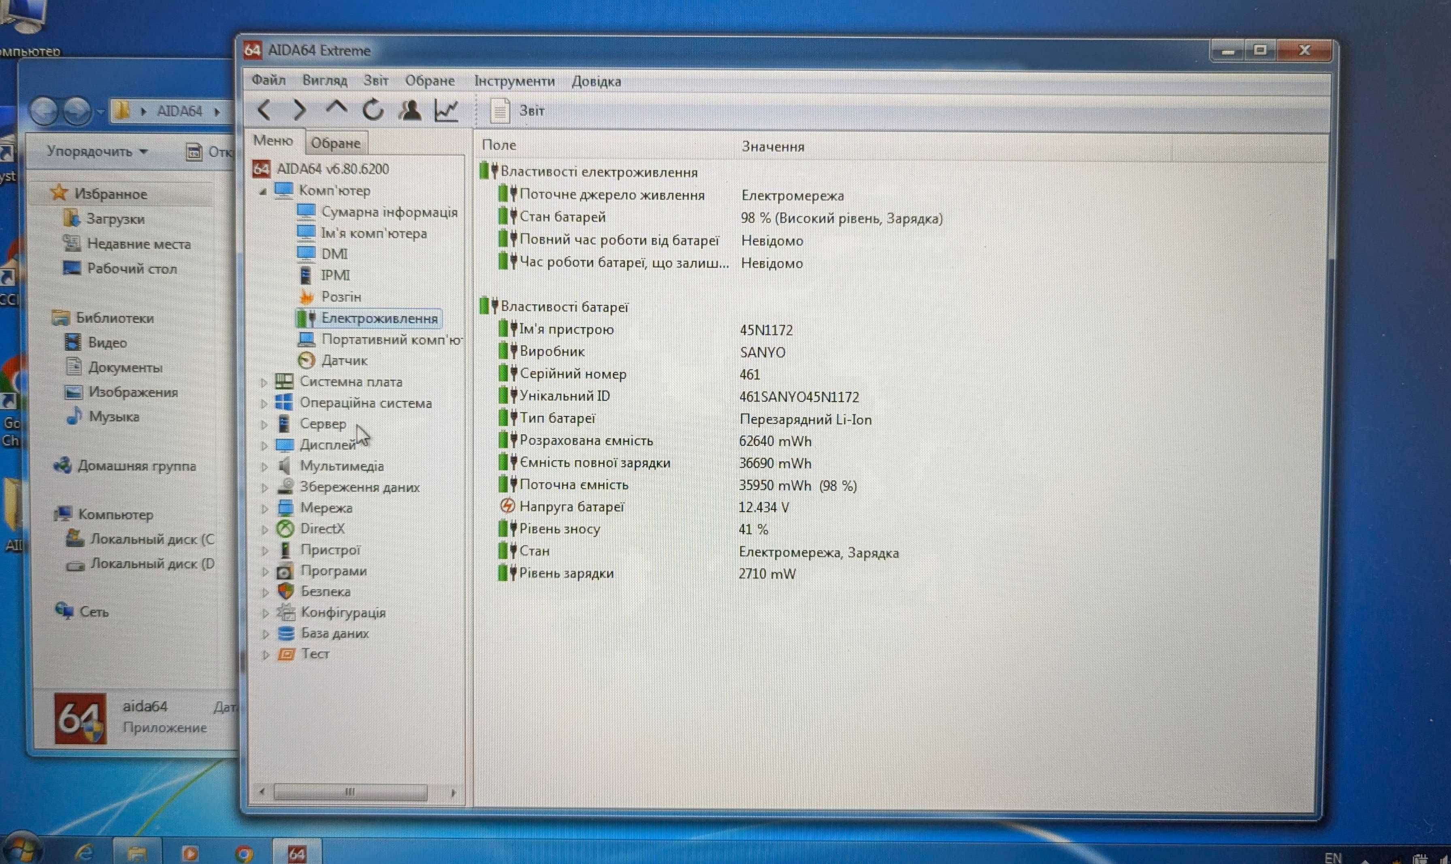Expand the Операційна система node
This screenshot has width=1451, height=864.
[x=264, y=403]
